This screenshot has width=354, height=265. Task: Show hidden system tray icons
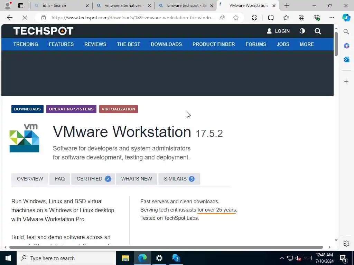[281, 258]
